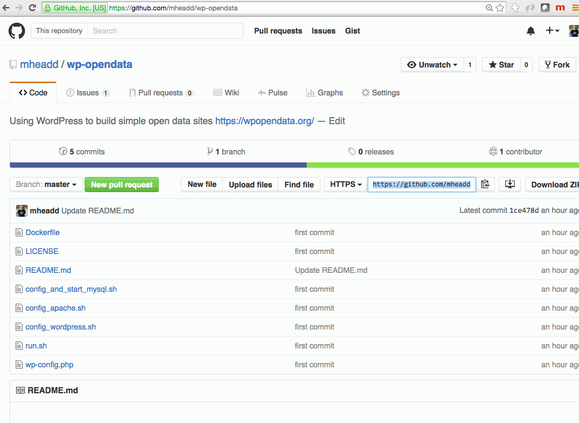Click the browser back arrow

coord(6,8)
